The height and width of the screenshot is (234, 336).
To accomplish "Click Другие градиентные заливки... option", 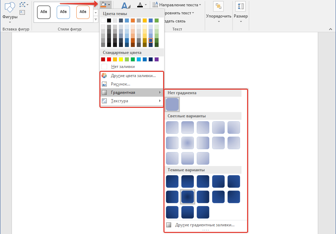I will (x=205, y=225).
